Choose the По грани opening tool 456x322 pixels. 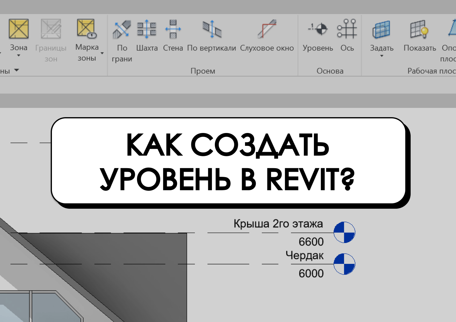click(122, 29)
